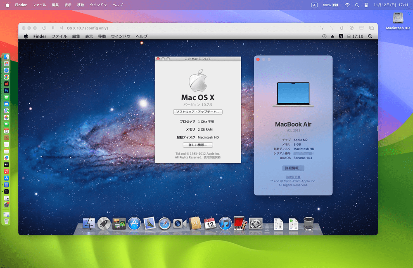Open Wi-Fi status in host menu bar
413x268 pixels.
click(x=347, y=5)
